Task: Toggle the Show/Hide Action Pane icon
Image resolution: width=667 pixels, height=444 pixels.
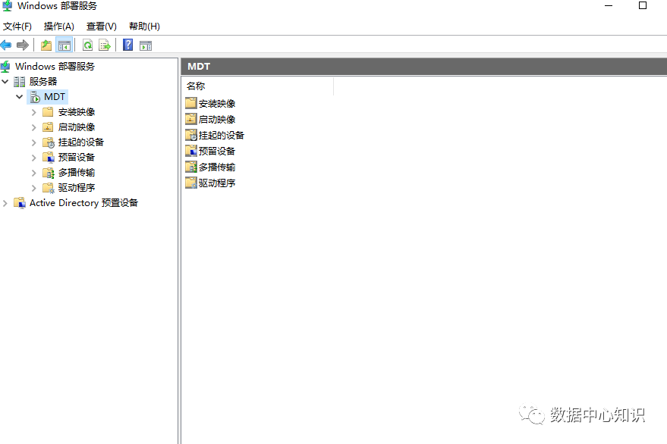Action: (x=146, y=45)
